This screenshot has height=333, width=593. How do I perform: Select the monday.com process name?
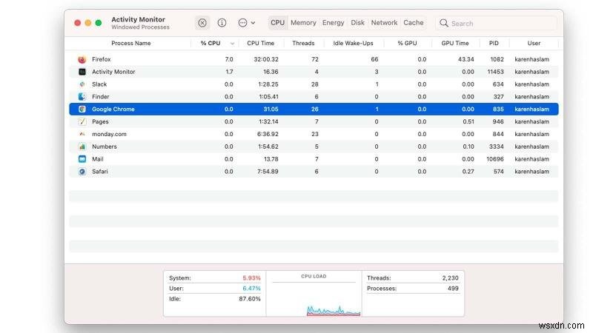[109, 134]
